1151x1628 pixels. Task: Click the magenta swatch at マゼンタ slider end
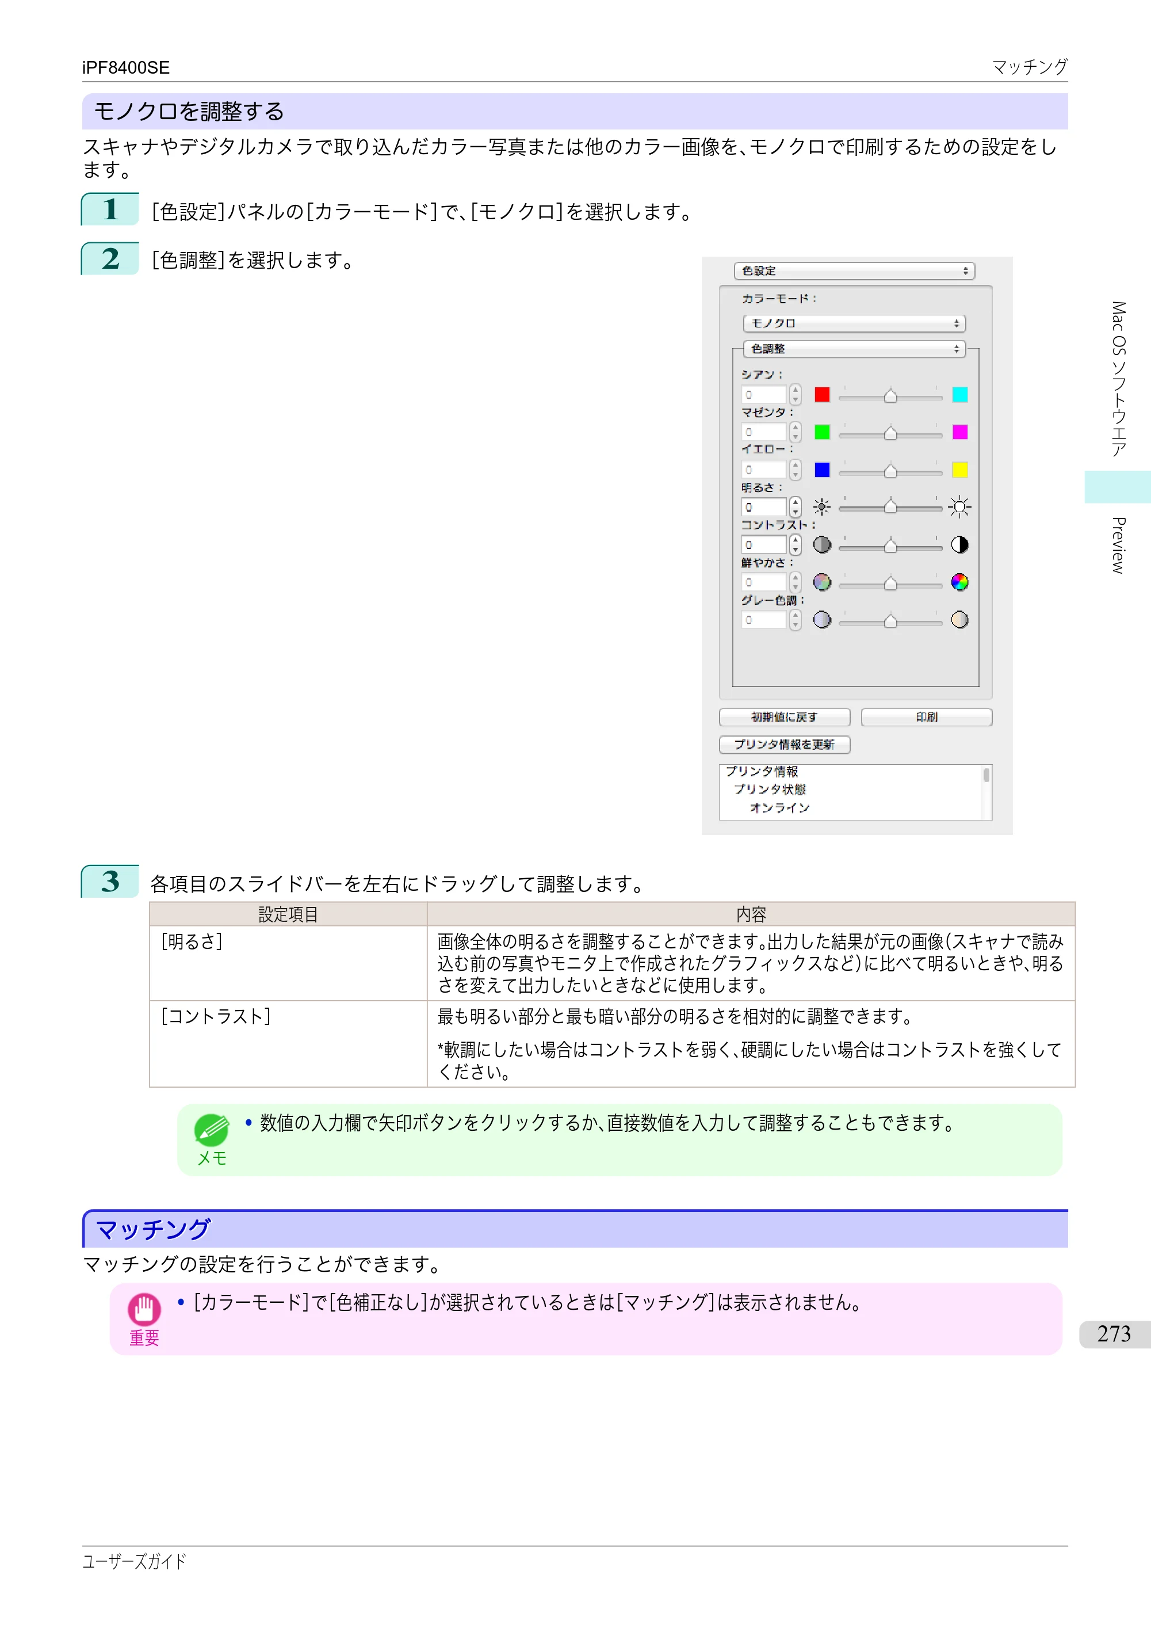click(959, 432)
